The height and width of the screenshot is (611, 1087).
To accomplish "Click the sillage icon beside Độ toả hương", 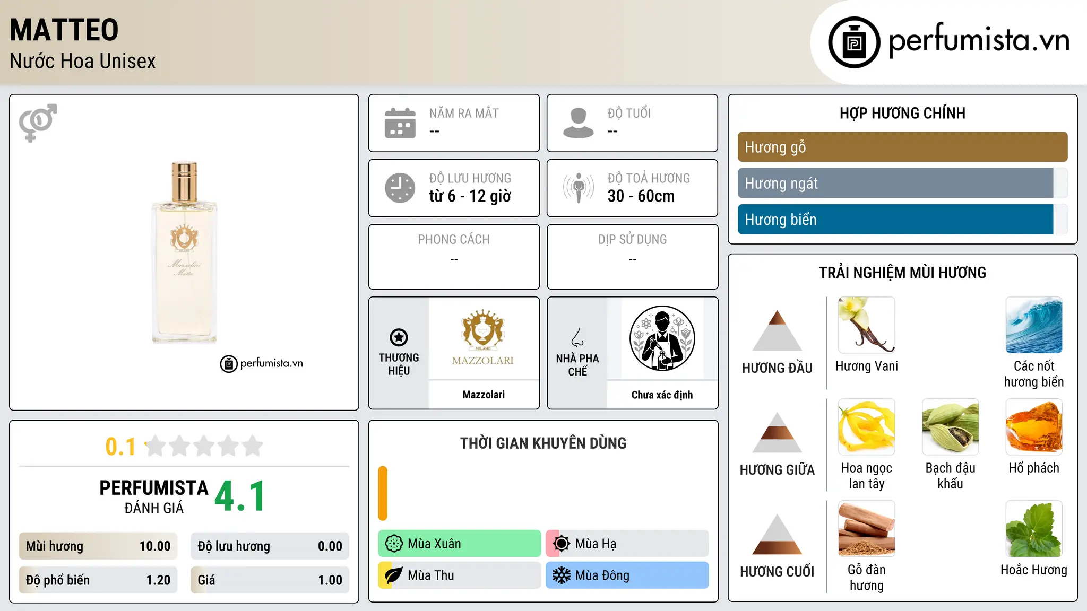I will [x=579, y=188].
